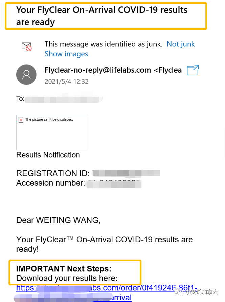The image size is (225, 302).
Task: Click the second line of results URL
Action: click(x=73, y=297)
